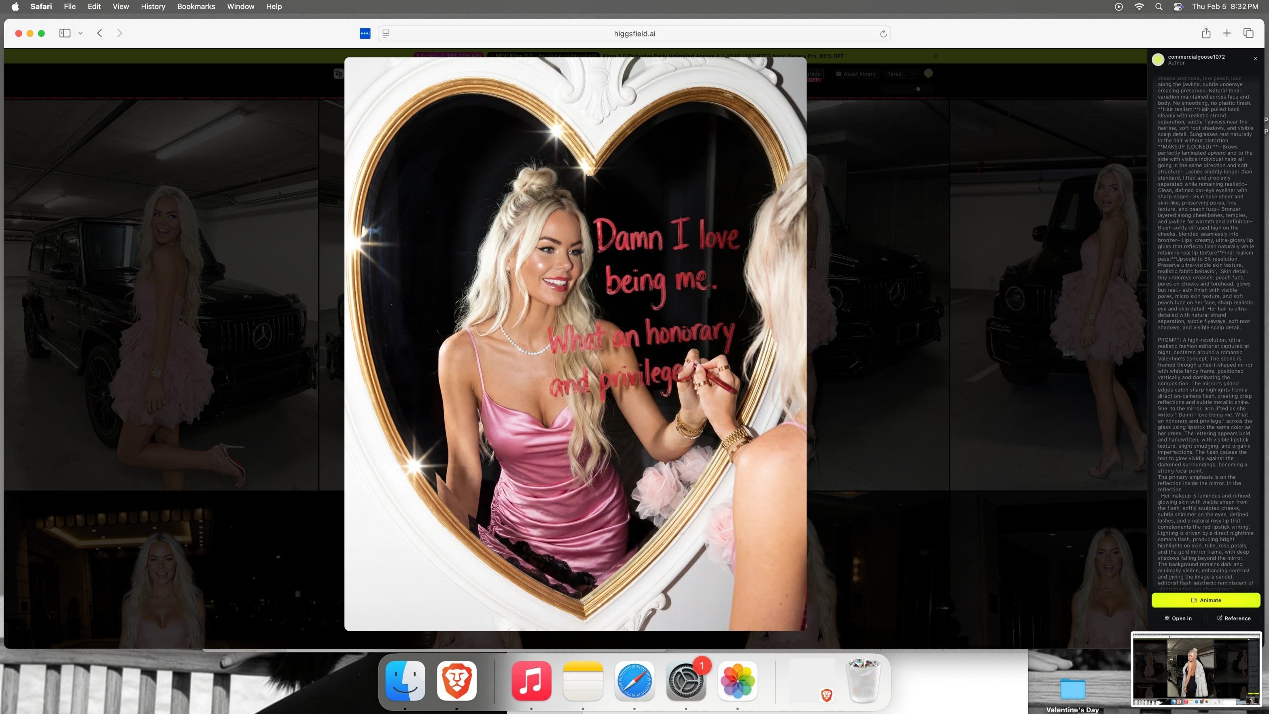Viewport: 1269px width, 714px height.
Task: Open the 'Open in' options
Action: (1178, 618)
